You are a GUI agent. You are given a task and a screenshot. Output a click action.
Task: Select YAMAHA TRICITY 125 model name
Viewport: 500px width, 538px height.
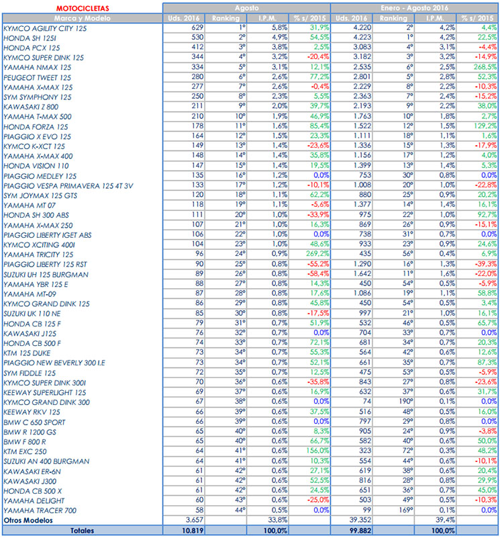pyautogui.click(x=38, y=255)
